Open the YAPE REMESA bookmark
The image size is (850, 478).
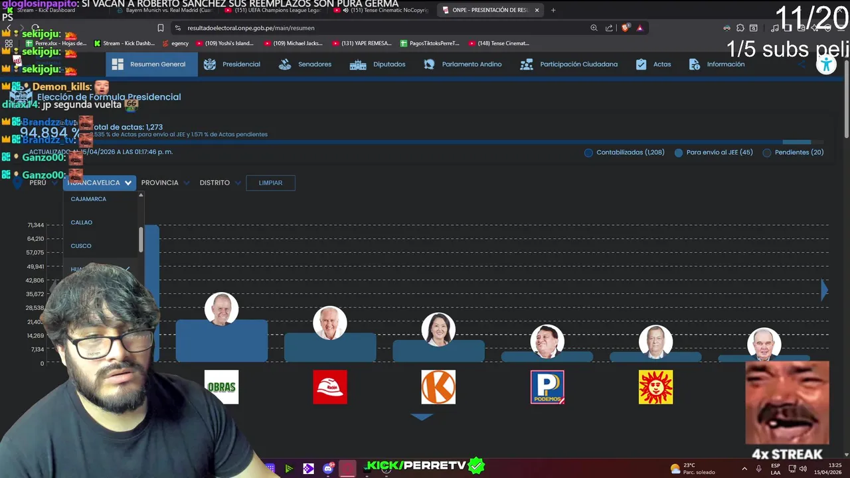pyautogui.click(x=362, y=43)
